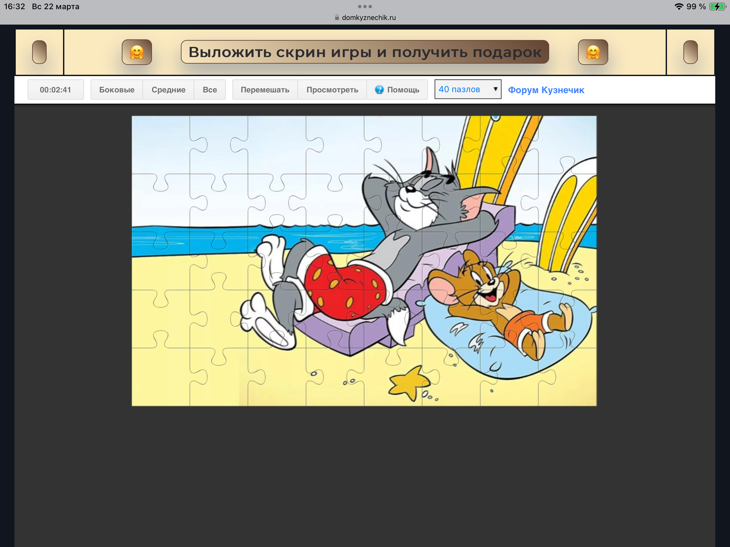Screen dimensions: 730x547
Task: Tap the battery icon in status bar
Action: [718, 7]
